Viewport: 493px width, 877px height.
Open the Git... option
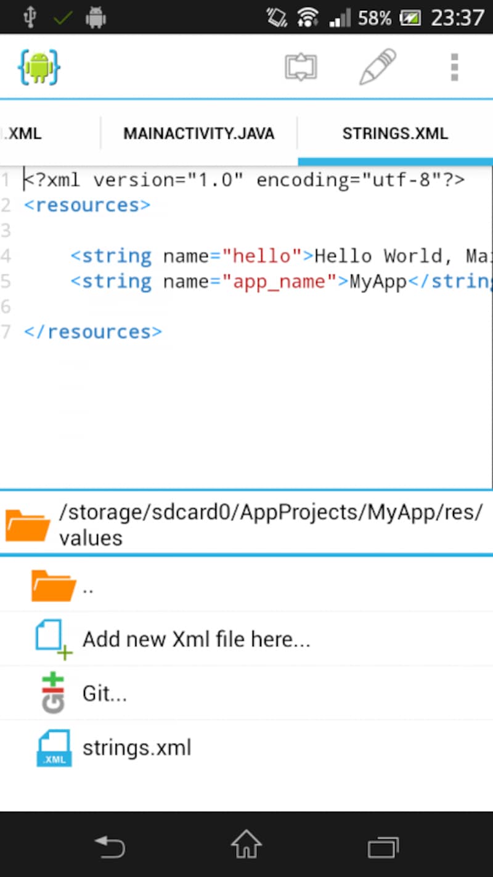tap(105, 694)
